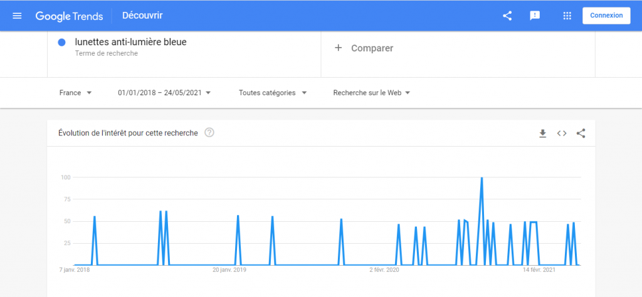Open the hamburger main menu
Viewport: 642px width, 297px height.
(17, 16)
